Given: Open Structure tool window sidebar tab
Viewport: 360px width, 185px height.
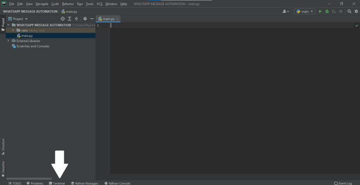Looking at the screenshot, I should coord(3,147).
